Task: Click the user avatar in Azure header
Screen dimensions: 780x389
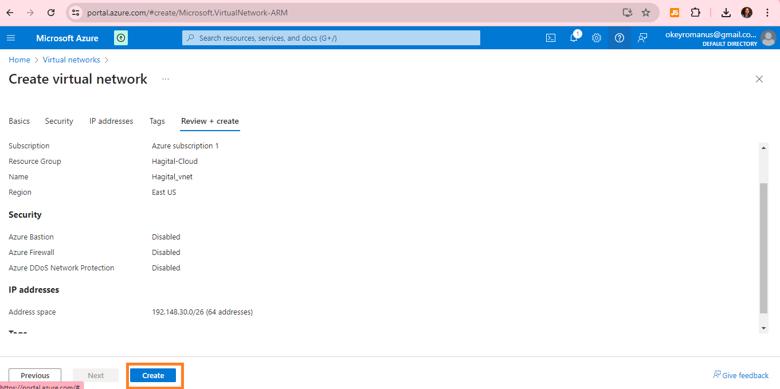Action: pos(769,38)
